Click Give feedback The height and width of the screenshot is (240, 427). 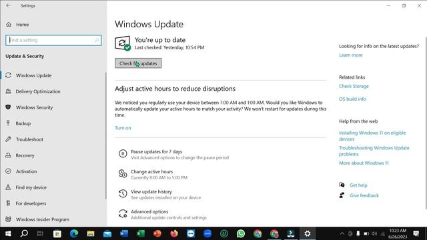tap(364, 195)
